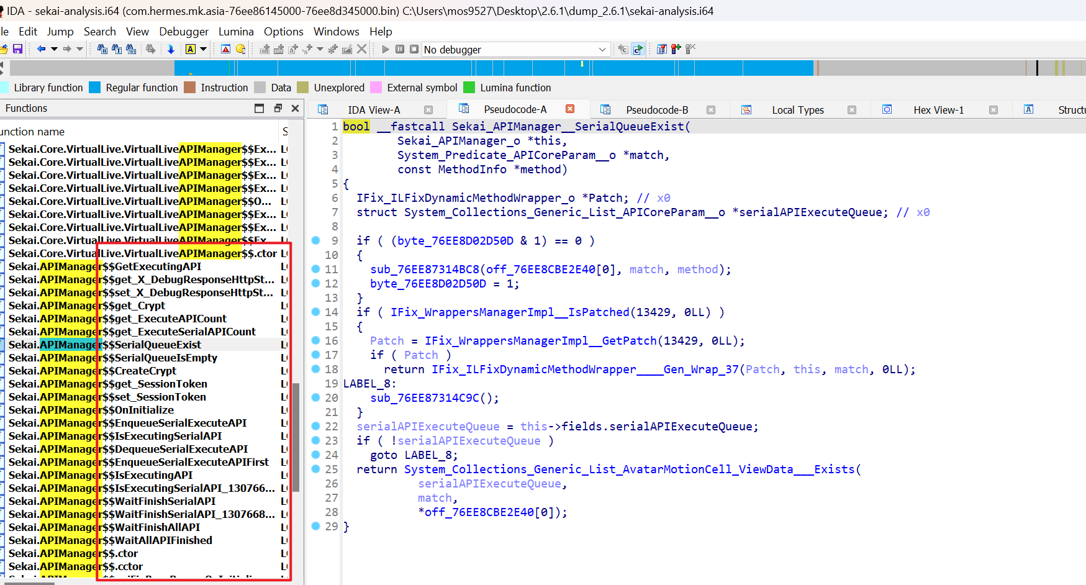Open the 'No debugger' selection combo box
The height and width of the screenshot is (585, 1086).
(515, 49)
